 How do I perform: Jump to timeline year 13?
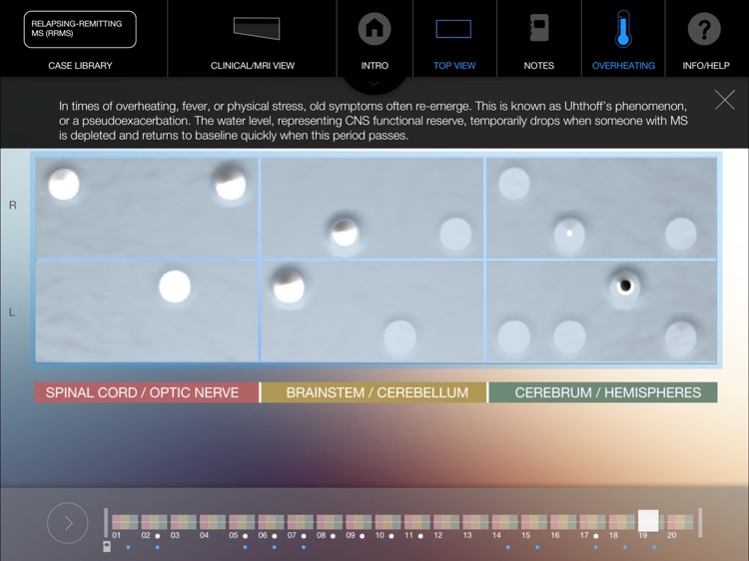(475, 522)
